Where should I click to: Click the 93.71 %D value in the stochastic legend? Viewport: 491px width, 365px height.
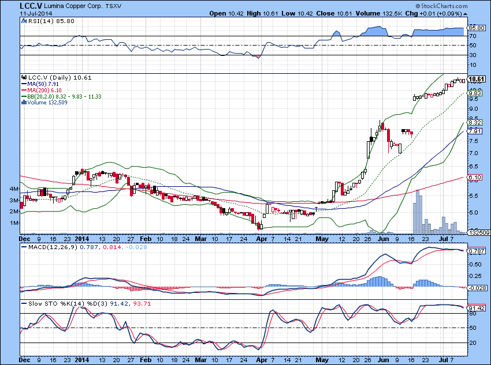[142, 303]
